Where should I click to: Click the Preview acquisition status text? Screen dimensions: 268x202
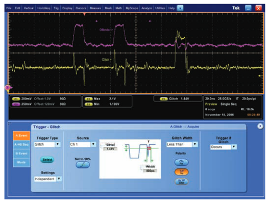[x=211, y=104]
